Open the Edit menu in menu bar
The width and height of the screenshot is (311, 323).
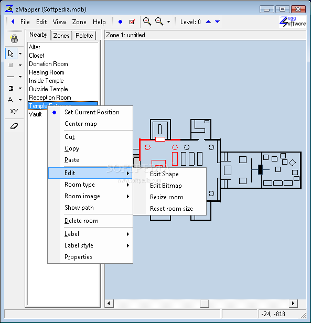pyautogui.click(x=41, y=22)
